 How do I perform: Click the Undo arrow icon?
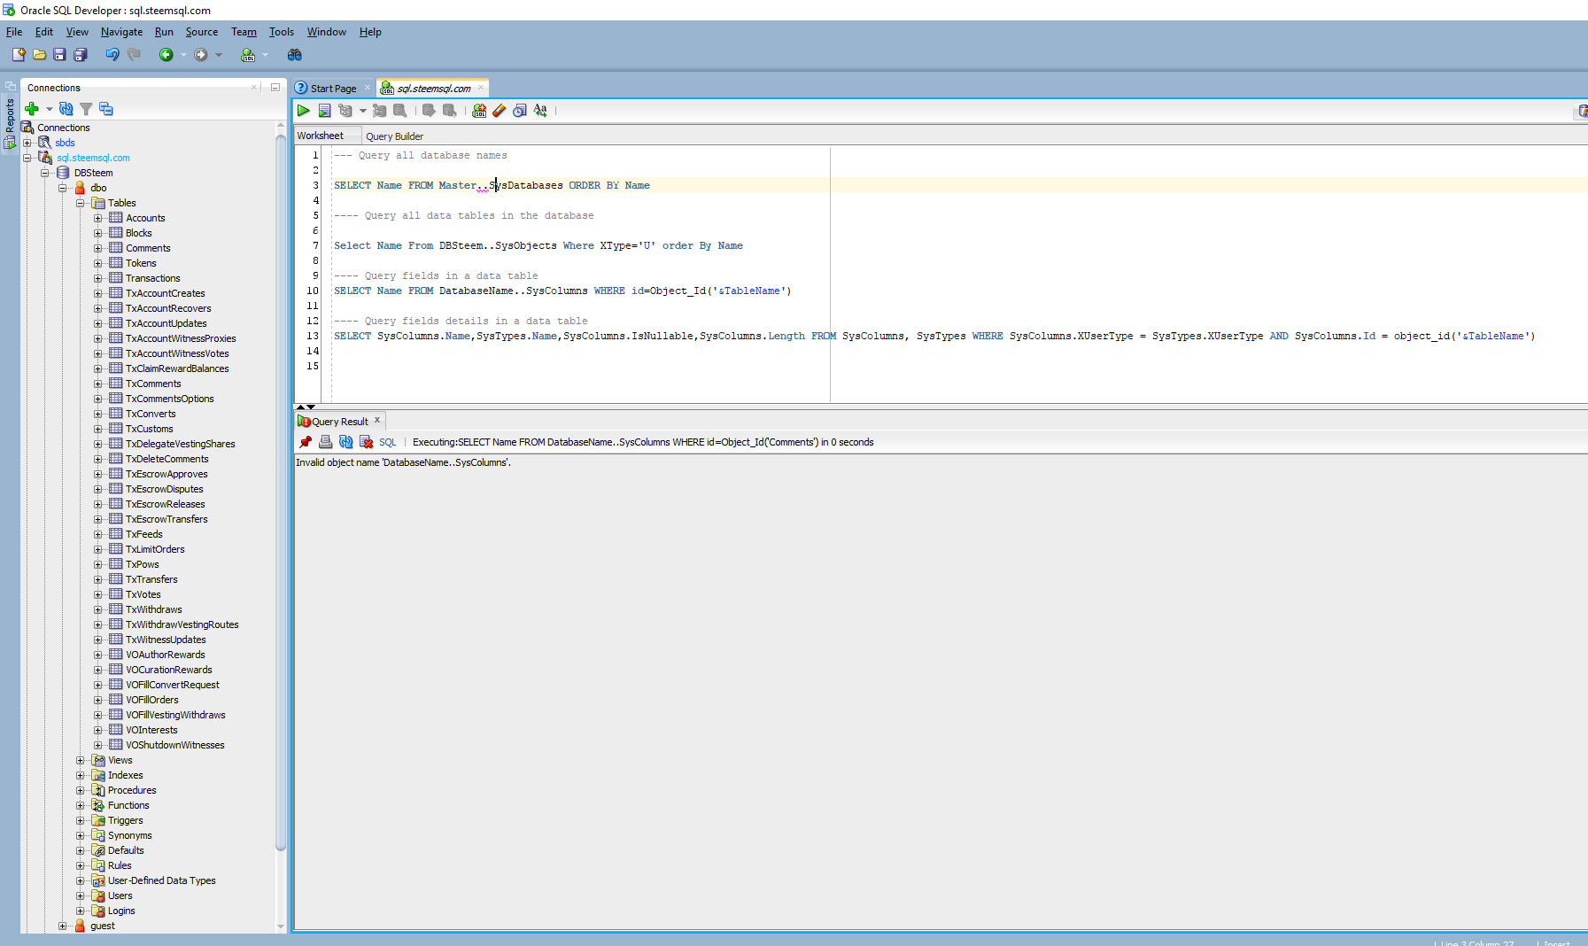pyautogui.click(x=112, y=55)
